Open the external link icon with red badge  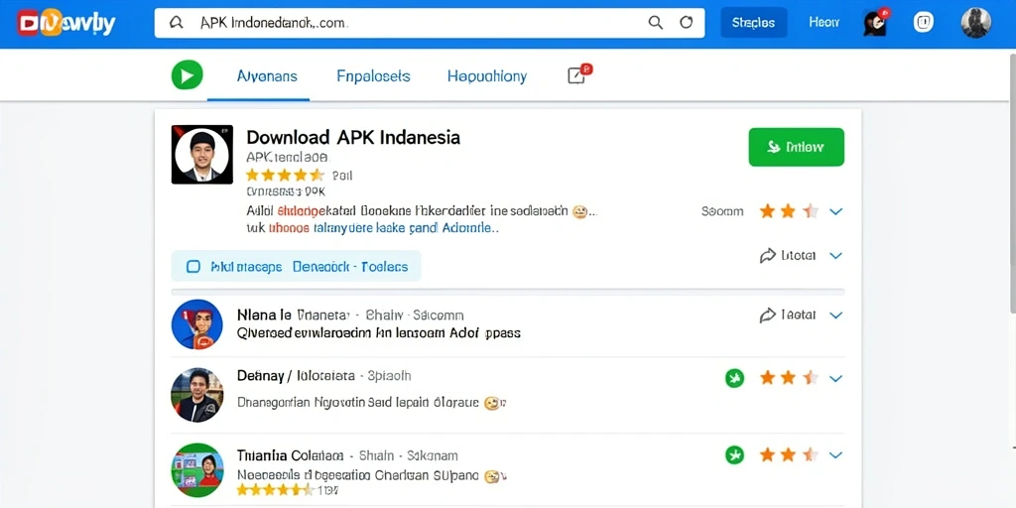578,74
